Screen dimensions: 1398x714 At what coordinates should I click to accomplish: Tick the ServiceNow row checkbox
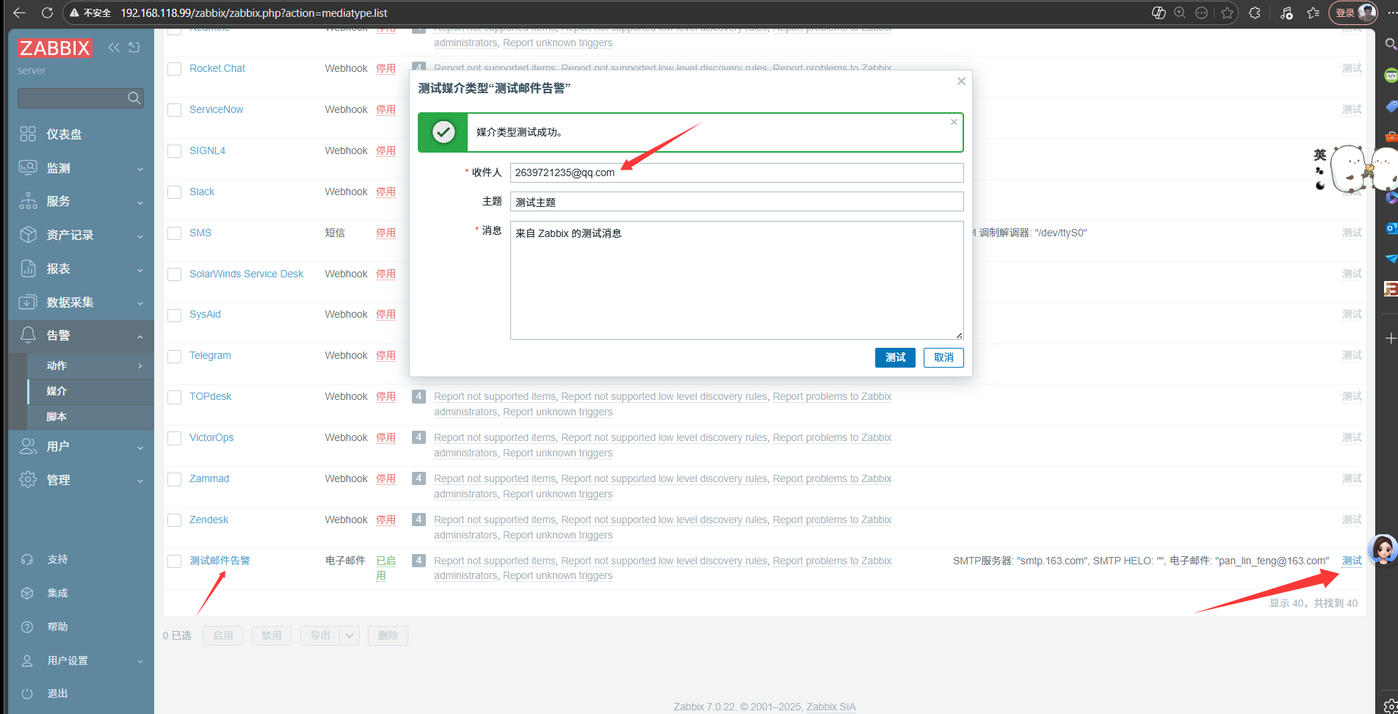point(175,110)
